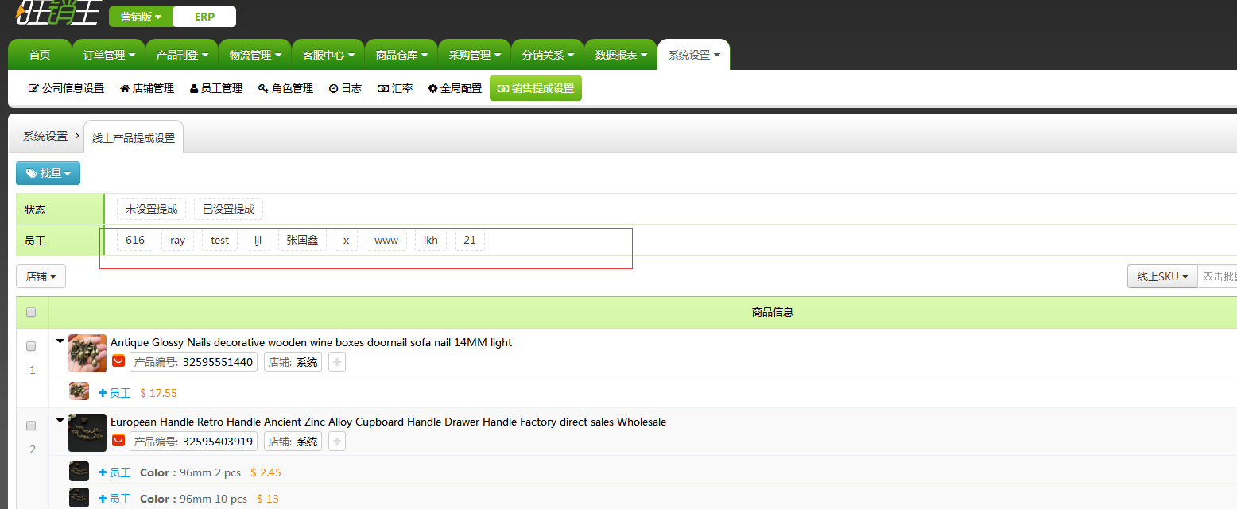Collapse the European Handle product row
The image size is (1237, 509).
pos(60,421)
